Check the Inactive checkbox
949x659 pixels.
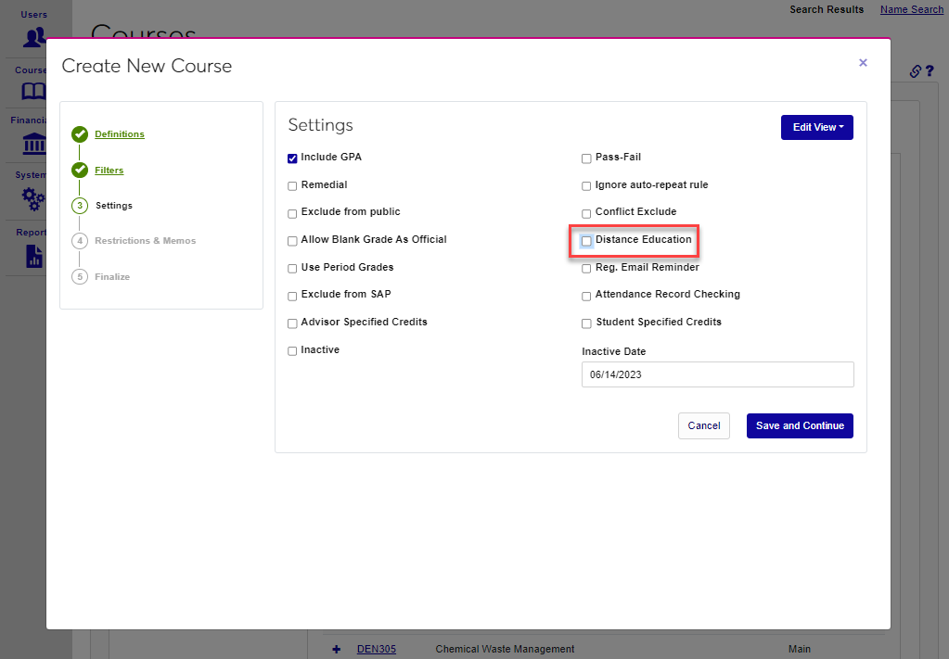coord(293,351)
